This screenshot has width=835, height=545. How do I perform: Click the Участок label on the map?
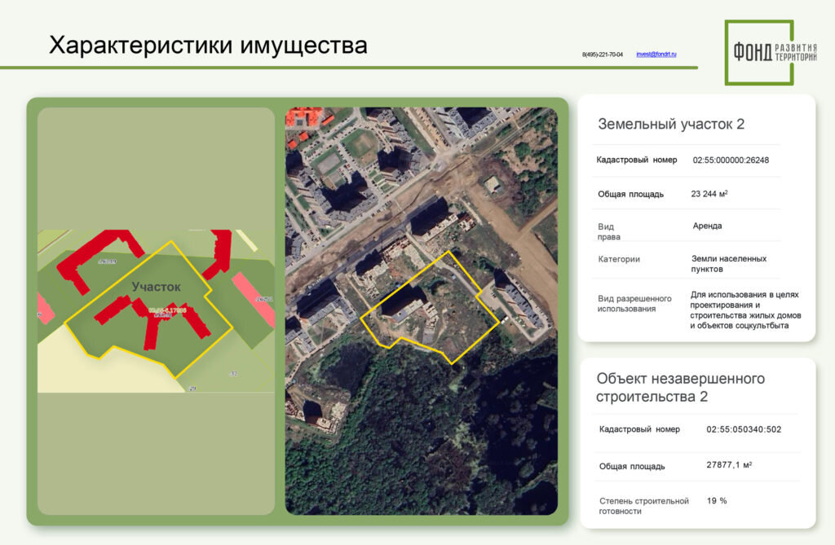click(x=156, y=287)
